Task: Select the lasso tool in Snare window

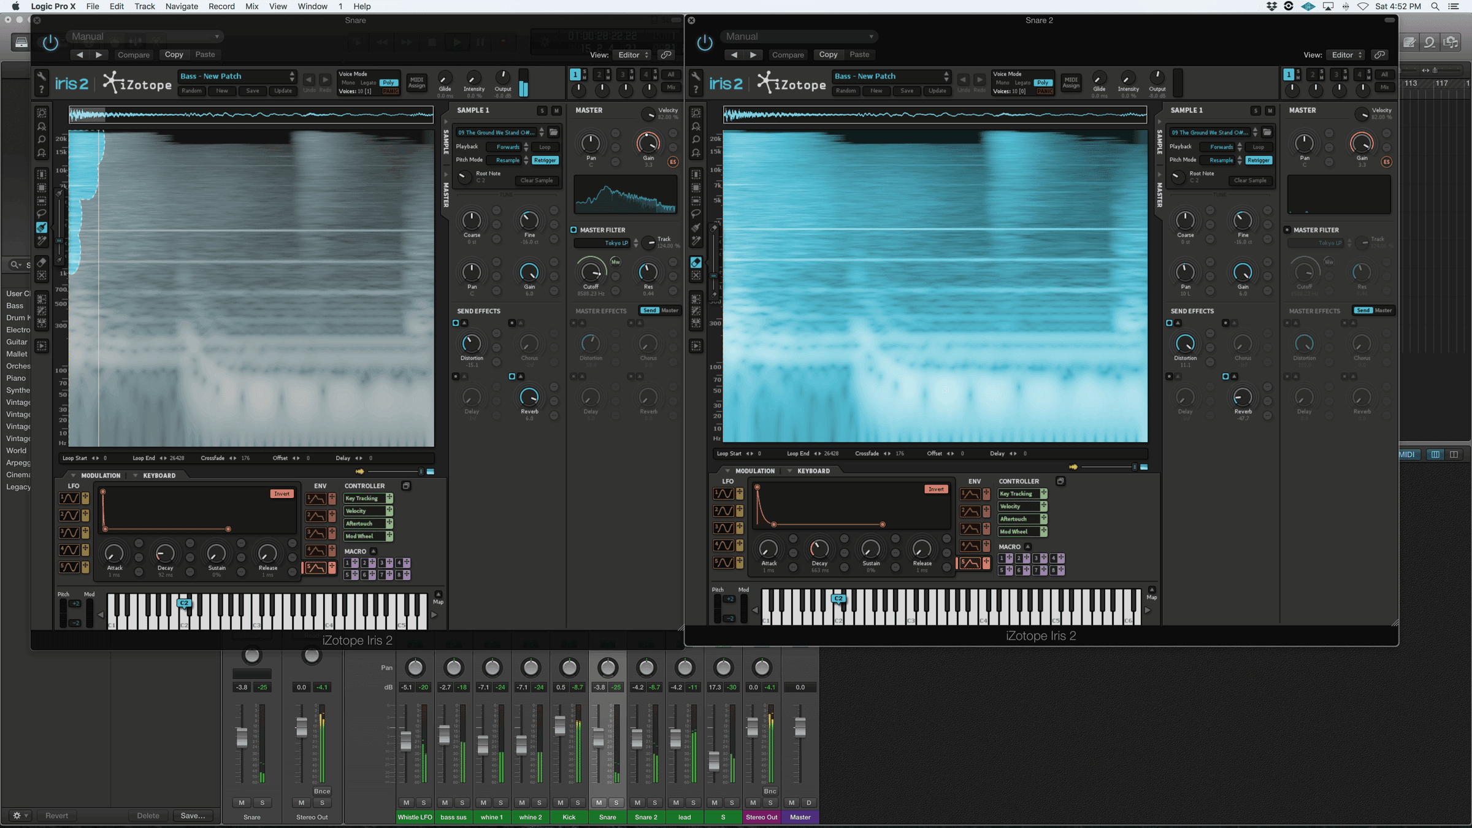Action: pyautogui.click(x=42, y=213)
